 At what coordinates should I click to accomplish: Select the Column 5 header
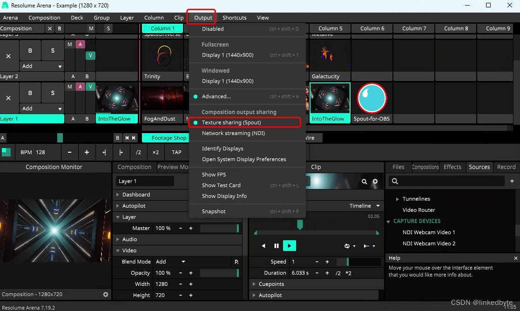click(331, 28)
